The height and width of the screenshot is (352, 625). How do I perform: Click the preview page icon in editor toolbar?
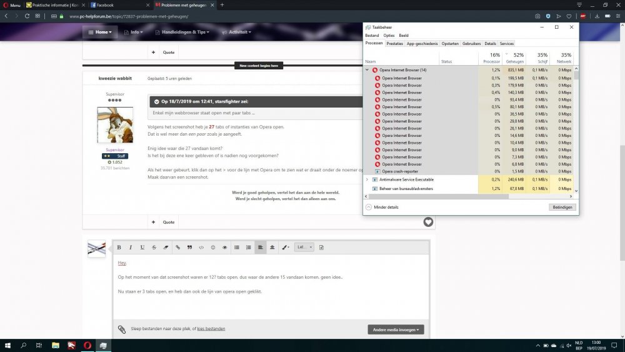pos(322,247)
